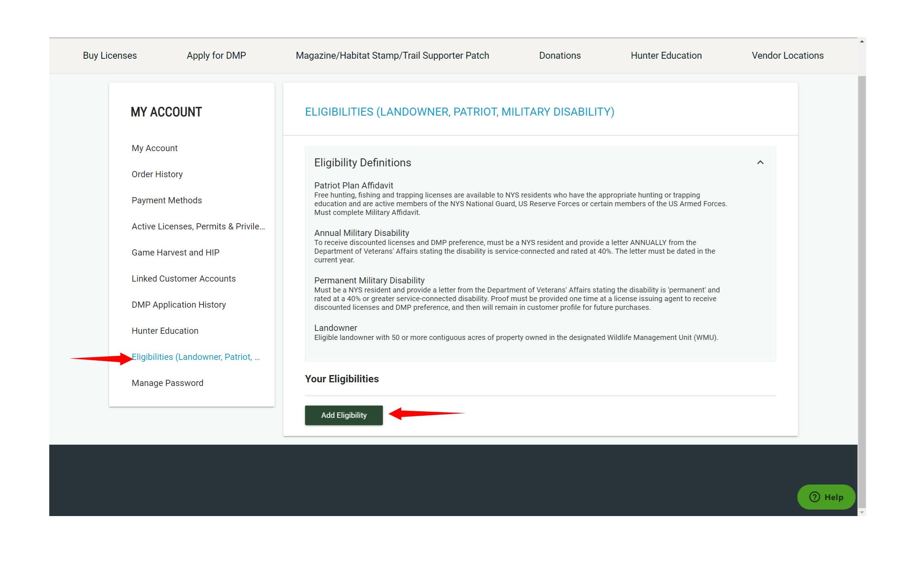Click scrollbar down arrow
Viewport: 917px width, 561px height.
point(862,512)
